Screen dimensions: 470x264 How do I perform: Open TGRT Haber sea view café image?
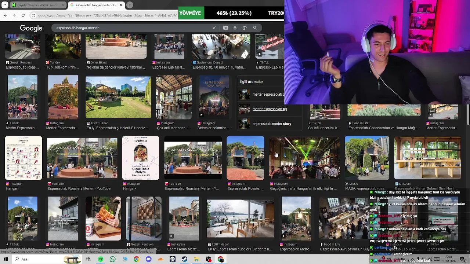[x=240, y=219]
